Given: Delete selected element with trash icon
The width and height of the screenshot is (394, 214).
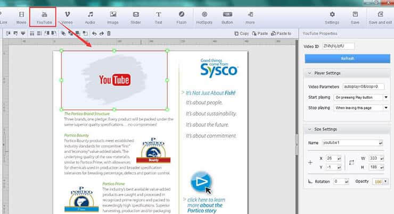Looking at the screenshot, I should (x=109, y=33).
